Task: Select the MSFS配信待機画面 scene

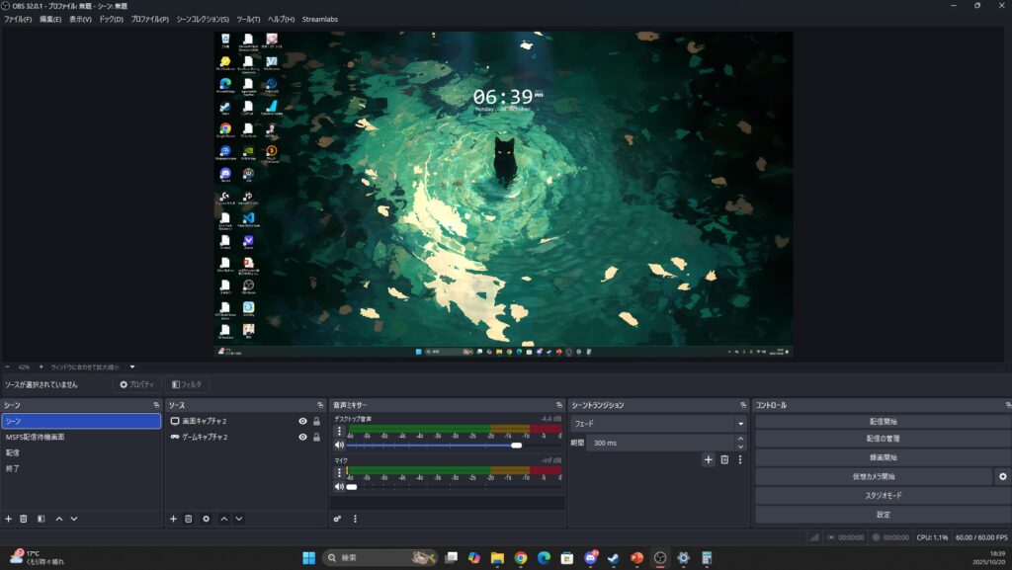Action: coord(36,437)
